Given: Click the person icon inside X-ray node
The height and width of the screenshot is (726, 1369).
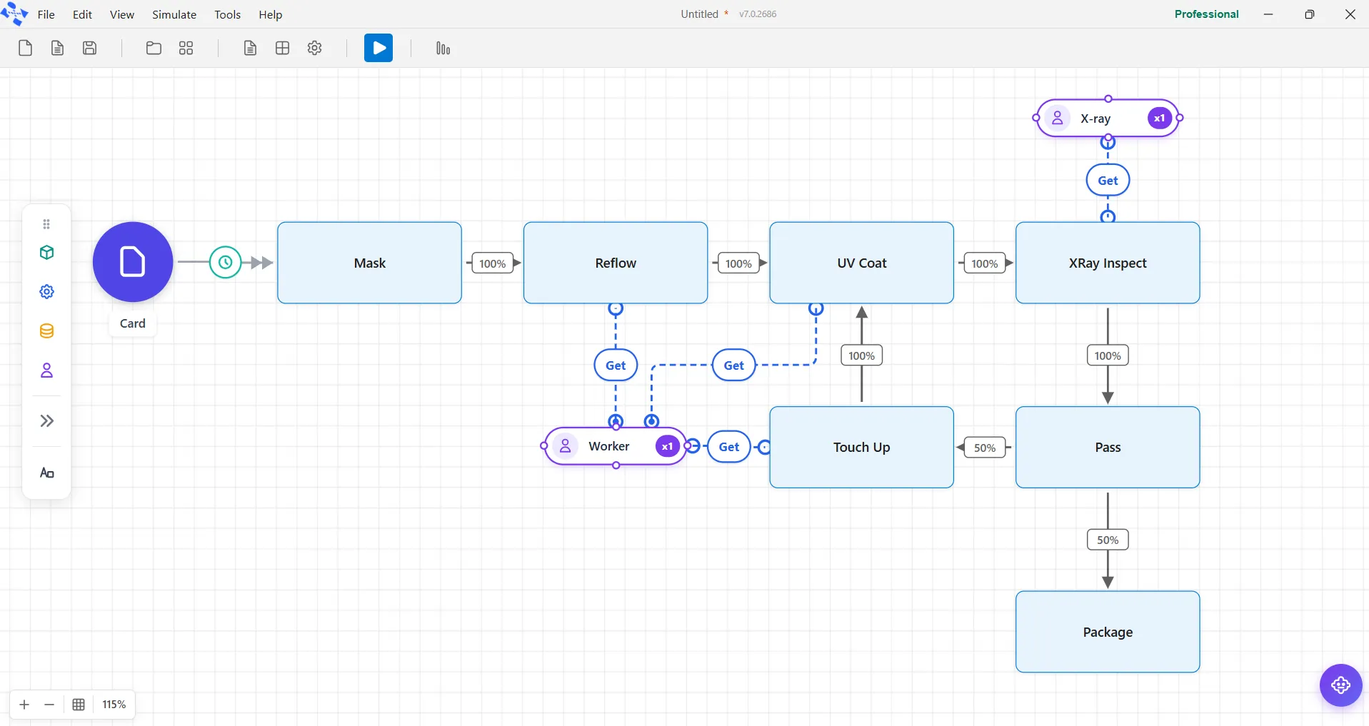Looking at the screenshot, I should point(1058,118).
